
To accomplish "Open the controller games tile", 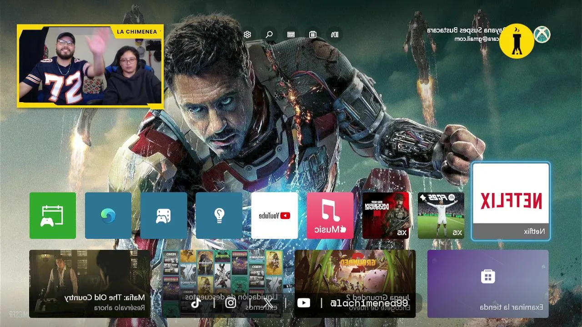I will pyautogui.click(x=164, y=215).
